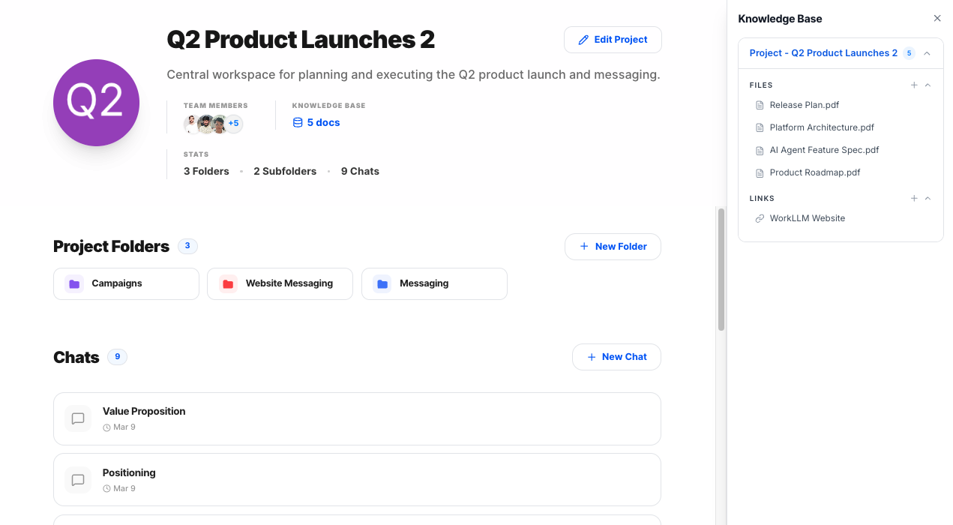
Task: Open Release Plan.pdf file
Action: (804, 105)
